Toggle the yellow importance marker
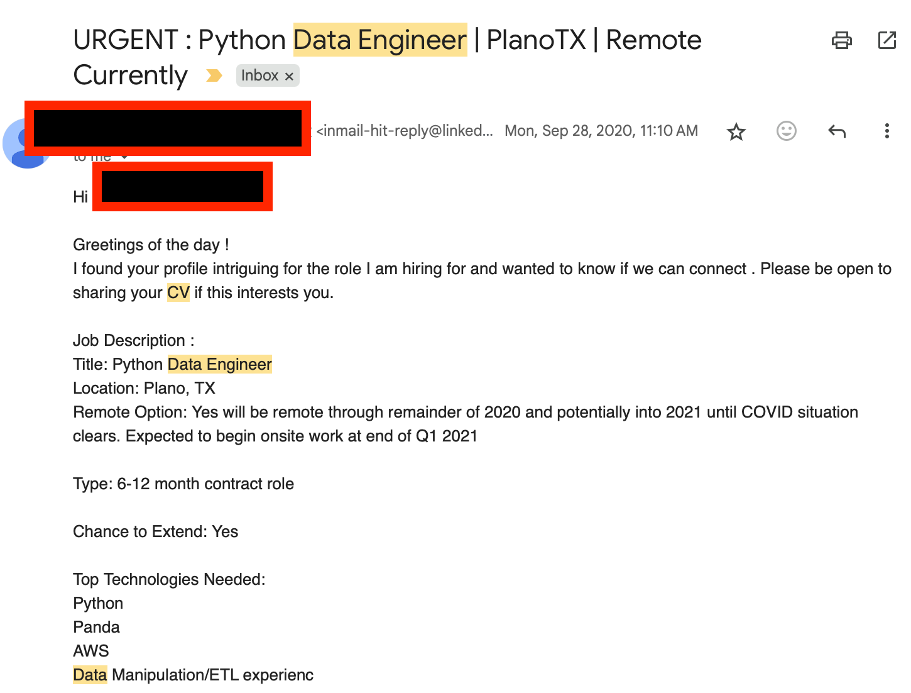Image resolution: width=911 pixels, height=693 pixels. click(x=214, y=75)
